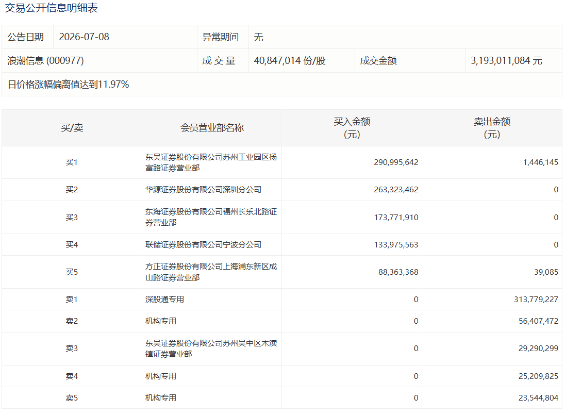Select sell amount 56,407,472
The width and height of the screenshot is (565, 415).
538,321
